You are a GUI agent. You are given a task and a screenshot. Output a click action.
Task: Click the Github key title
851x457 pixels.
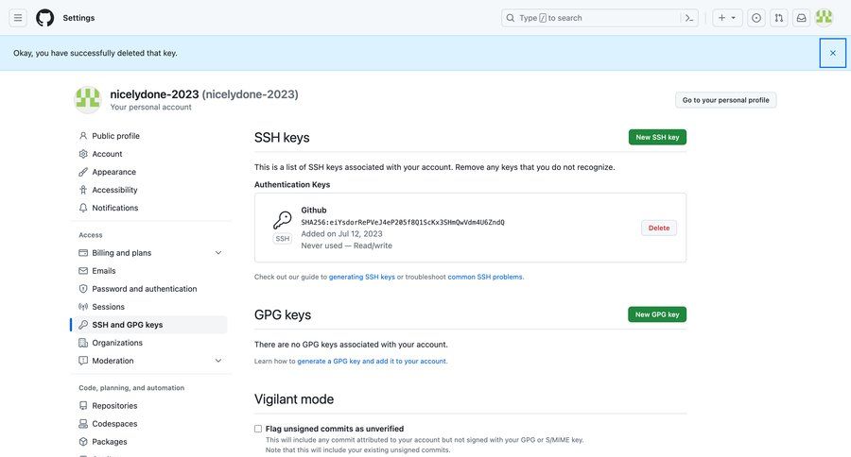pyautogui.click(x=314, y=211)
